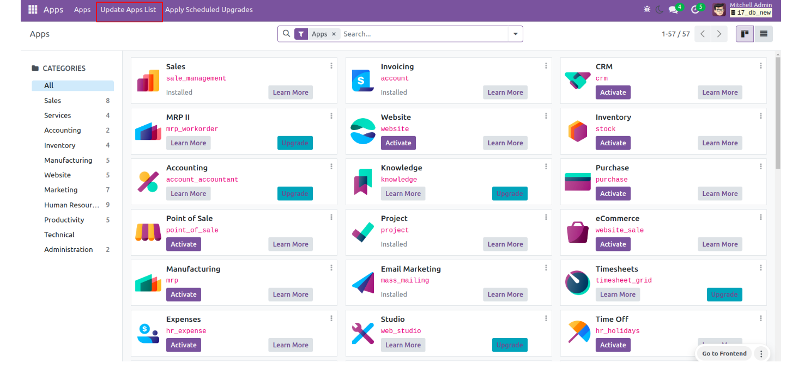Click the eCommerce app icon
The width and height of the screenshot is (786, 381).
coord(578,232)
